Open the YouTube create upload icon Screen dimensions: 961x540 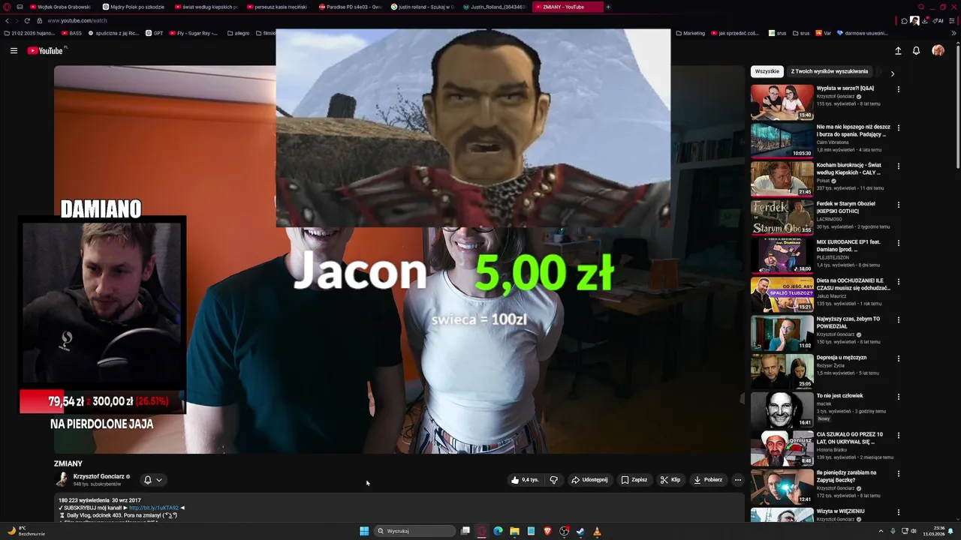(x=898, y=50)
